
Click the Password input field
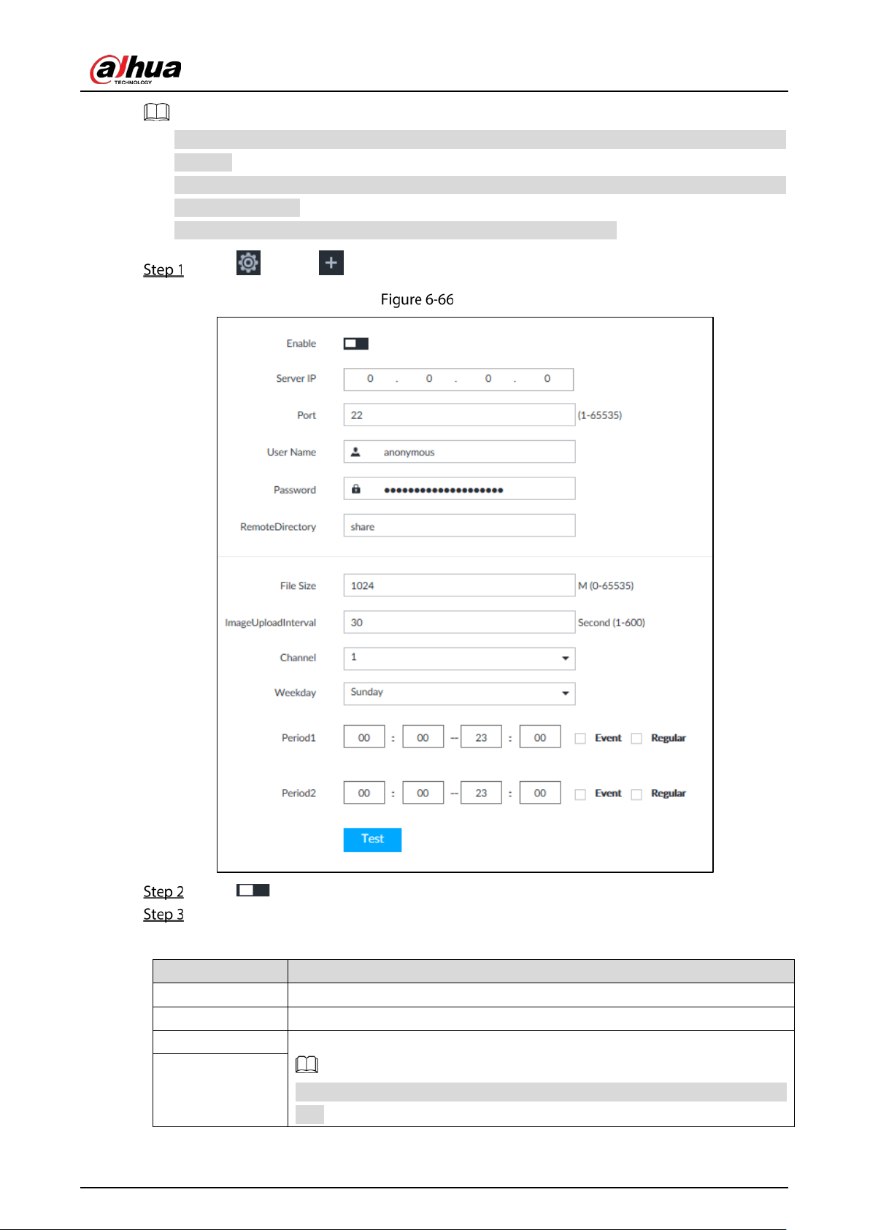pos(459,488)
